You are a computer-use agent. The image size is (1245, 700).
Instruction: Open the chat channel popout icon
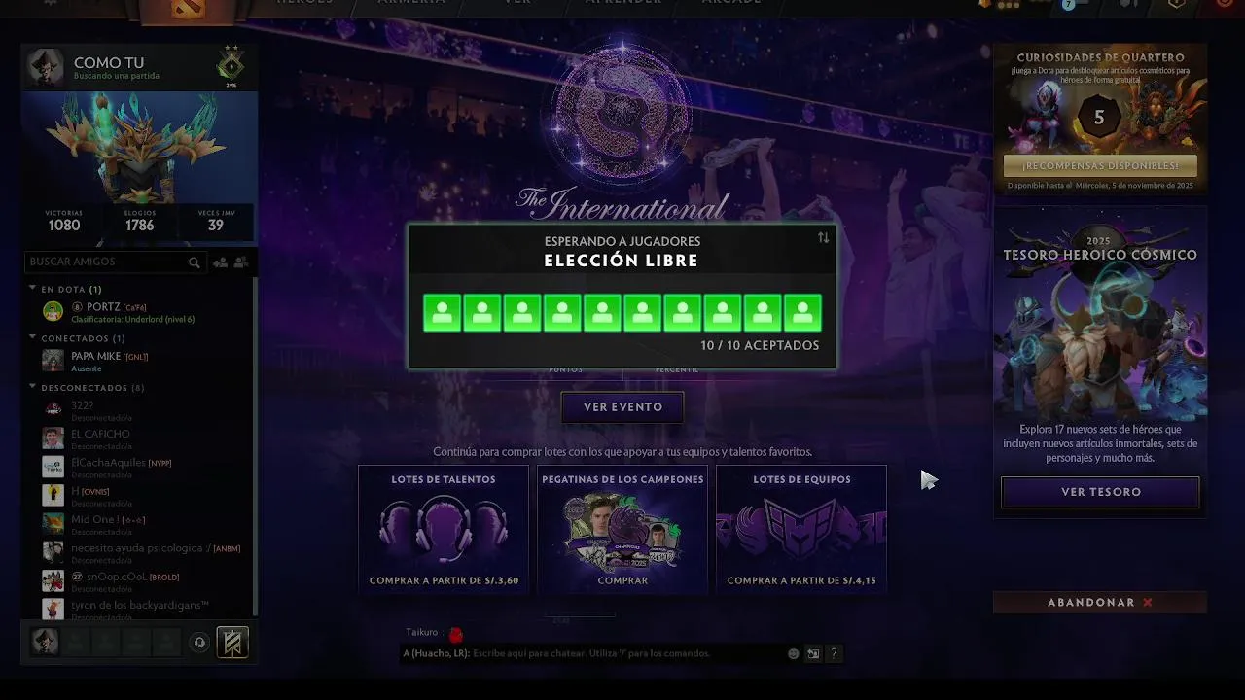coord(813,654)
